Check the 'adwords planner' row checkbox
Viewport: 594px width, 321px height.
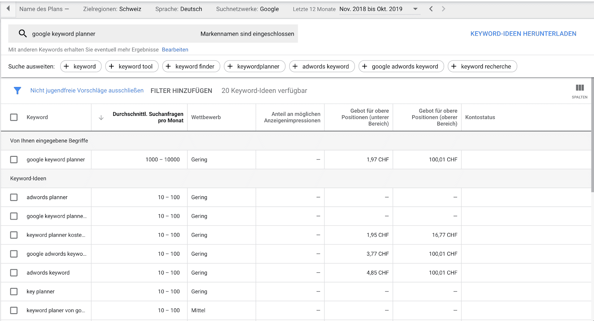coord(14,197)
